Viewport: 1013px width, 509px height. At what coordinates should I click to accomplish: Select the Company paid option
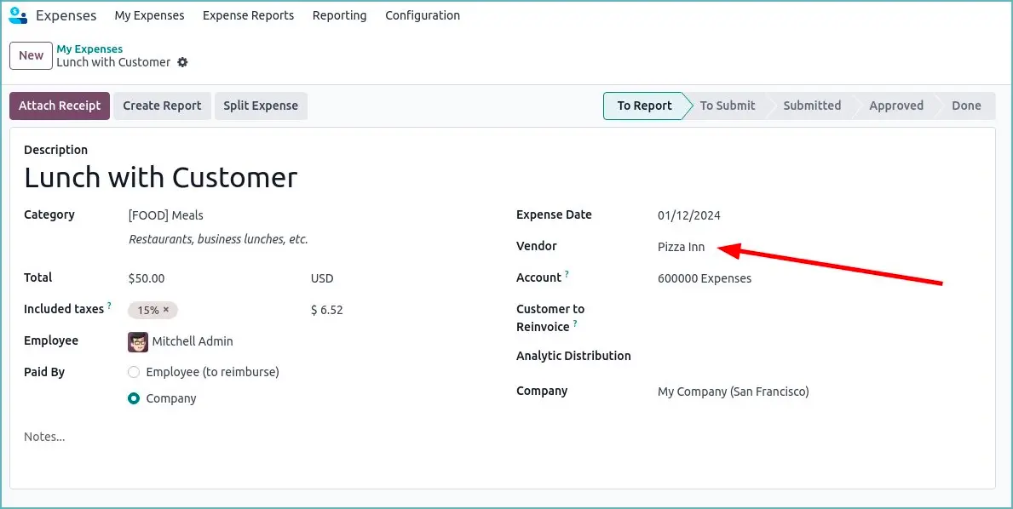pos(134,397)
